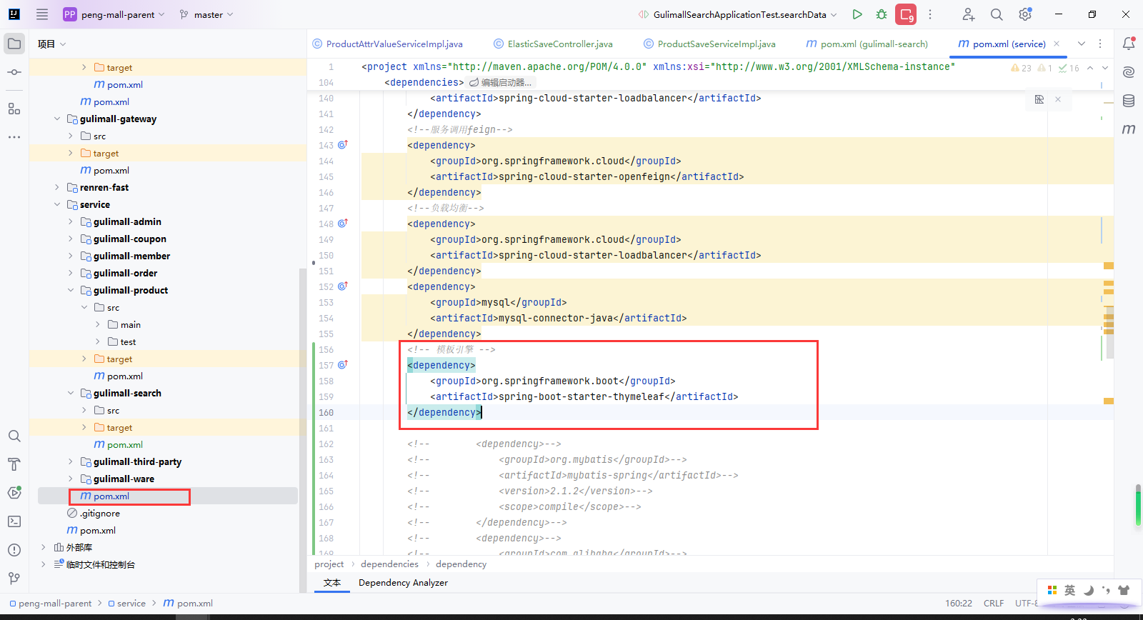This screenshot has width=1143, height=620.
Task: Click the 编辑启动器 inlay hint
Action: pyautogui.click(x=500, y=82)
